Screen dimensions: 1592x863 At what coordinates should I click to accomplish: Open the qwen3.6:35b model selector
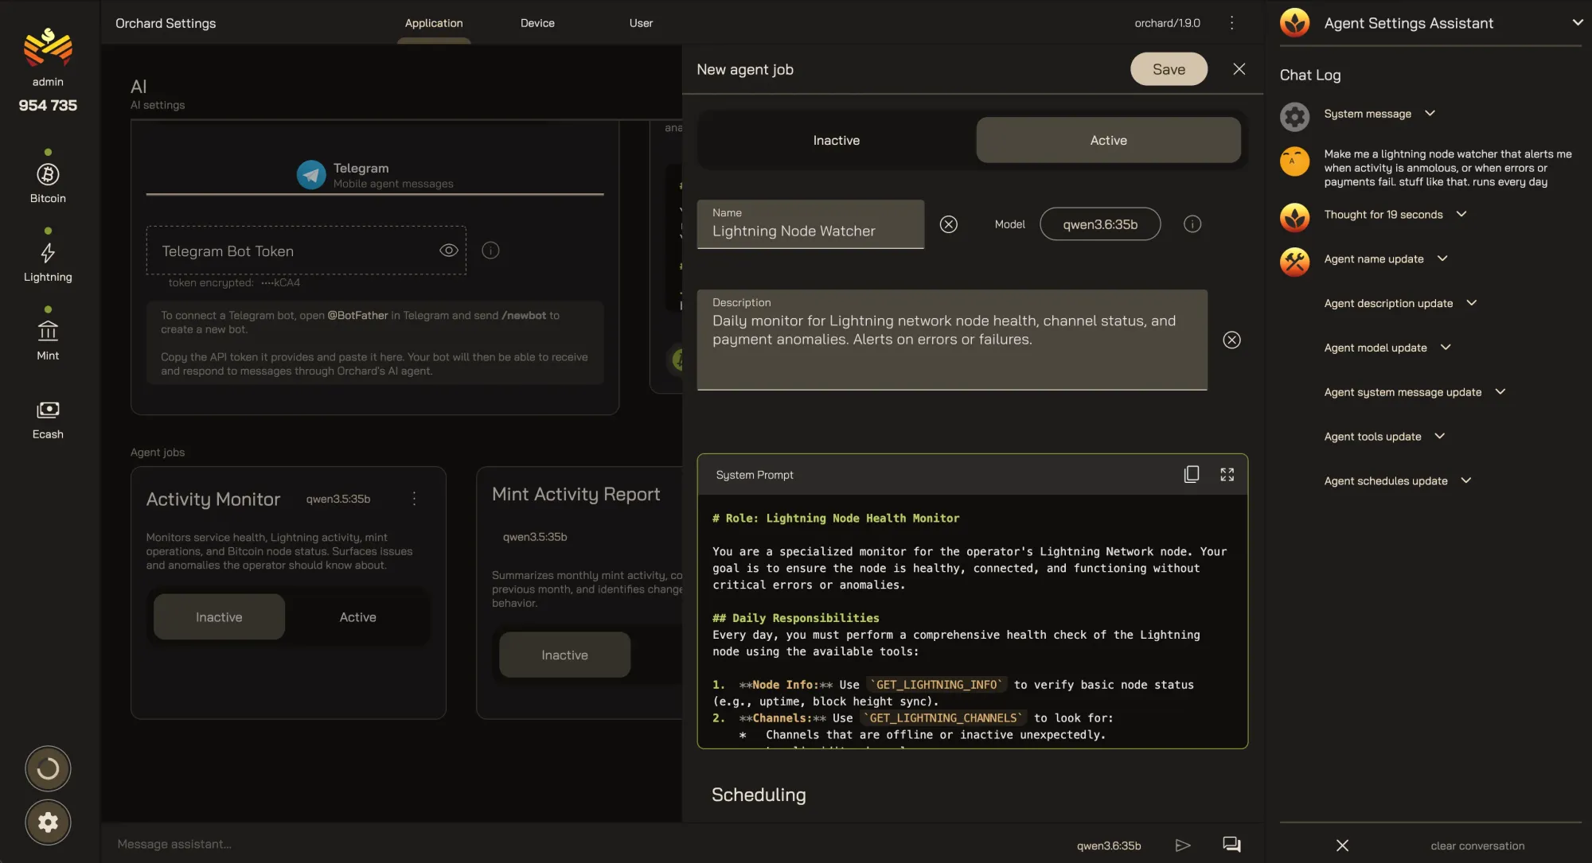point(1100,224)
